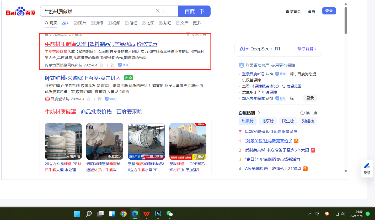Select the 民生榜 hot list tab
The width and height of the screenshot is (375, 220).
pyautogui.click(x=288, y=121)
